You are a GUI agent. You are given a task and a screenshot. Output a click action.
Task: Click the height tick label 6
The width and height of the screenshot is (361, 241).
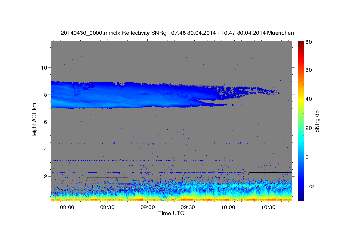coord(45,122)
